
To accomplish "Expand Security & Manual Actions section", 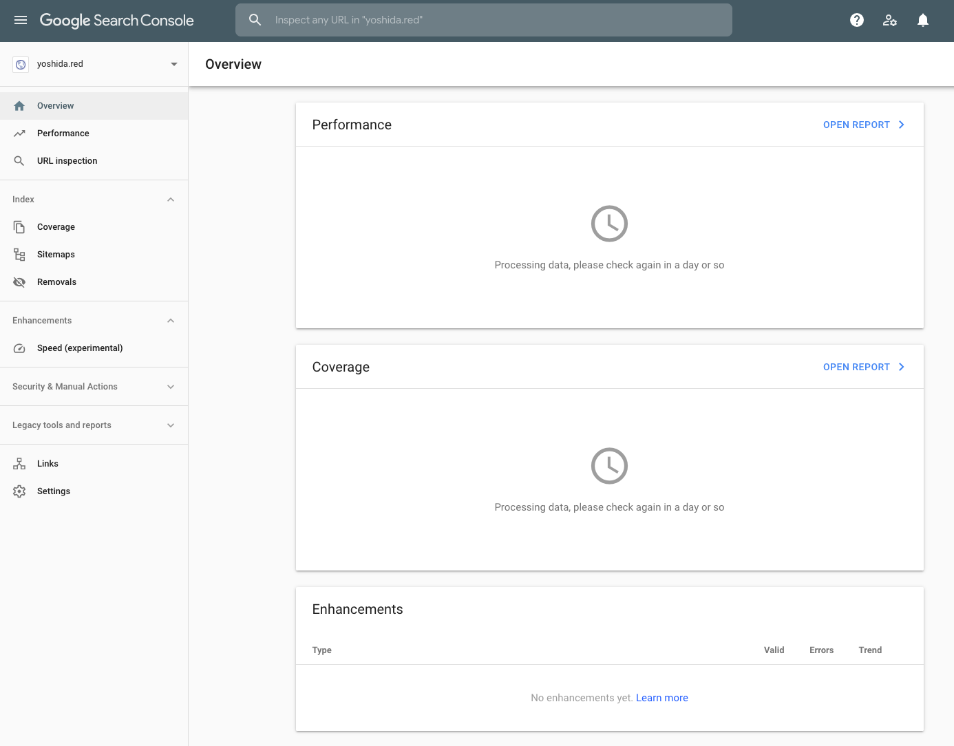I will (171, 387).
